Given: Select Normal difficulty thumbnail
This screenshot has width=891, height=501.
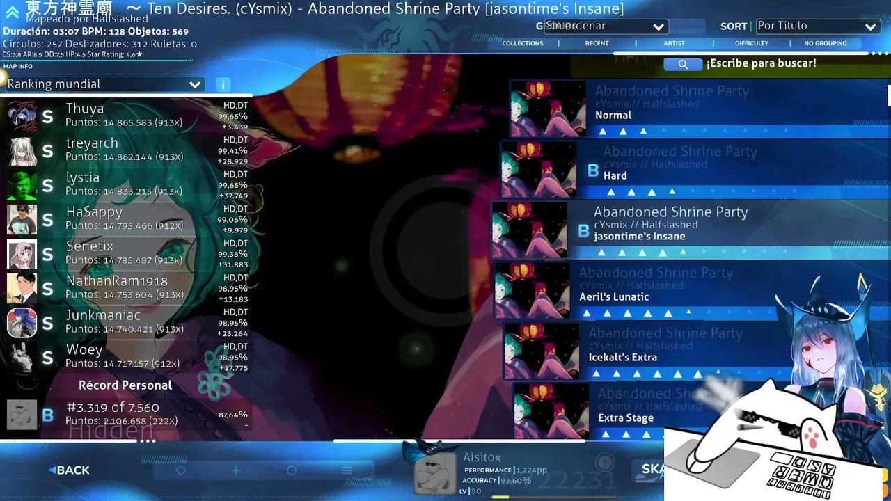Looking at the screenshot, I should [549, 109].
